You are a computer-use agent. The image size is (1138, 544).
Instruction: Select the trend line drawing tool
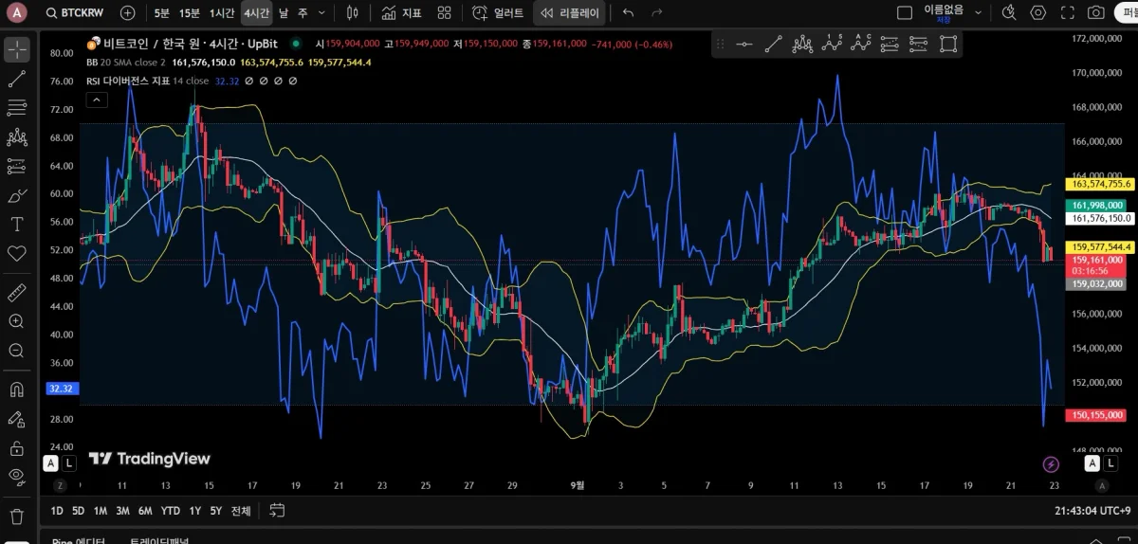[16, 80]
